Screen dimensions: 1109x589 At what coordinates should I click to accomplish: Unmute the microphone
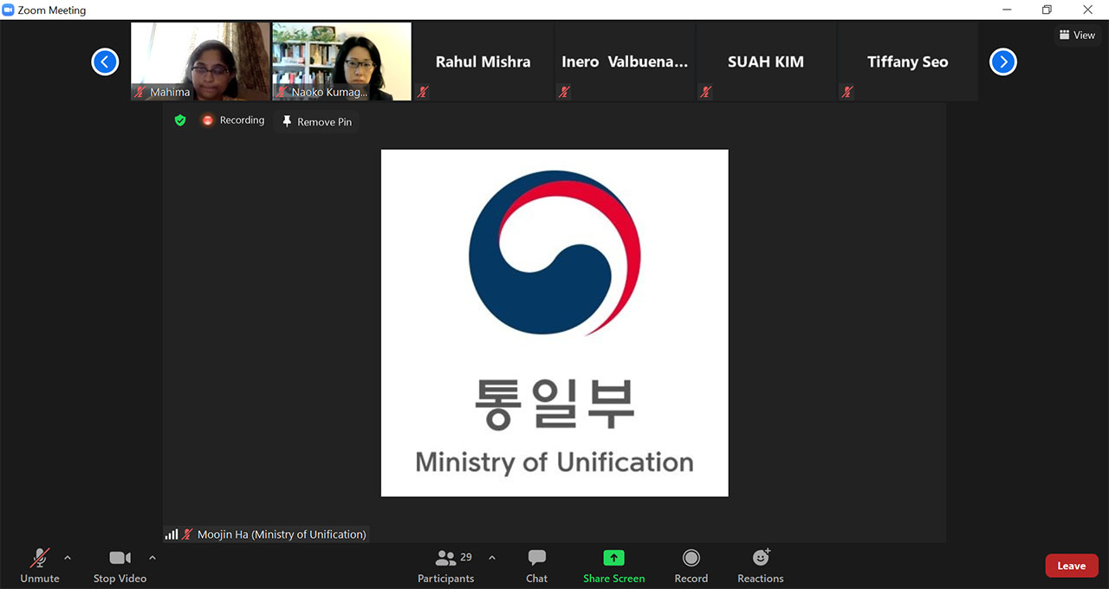pos(40,566)
